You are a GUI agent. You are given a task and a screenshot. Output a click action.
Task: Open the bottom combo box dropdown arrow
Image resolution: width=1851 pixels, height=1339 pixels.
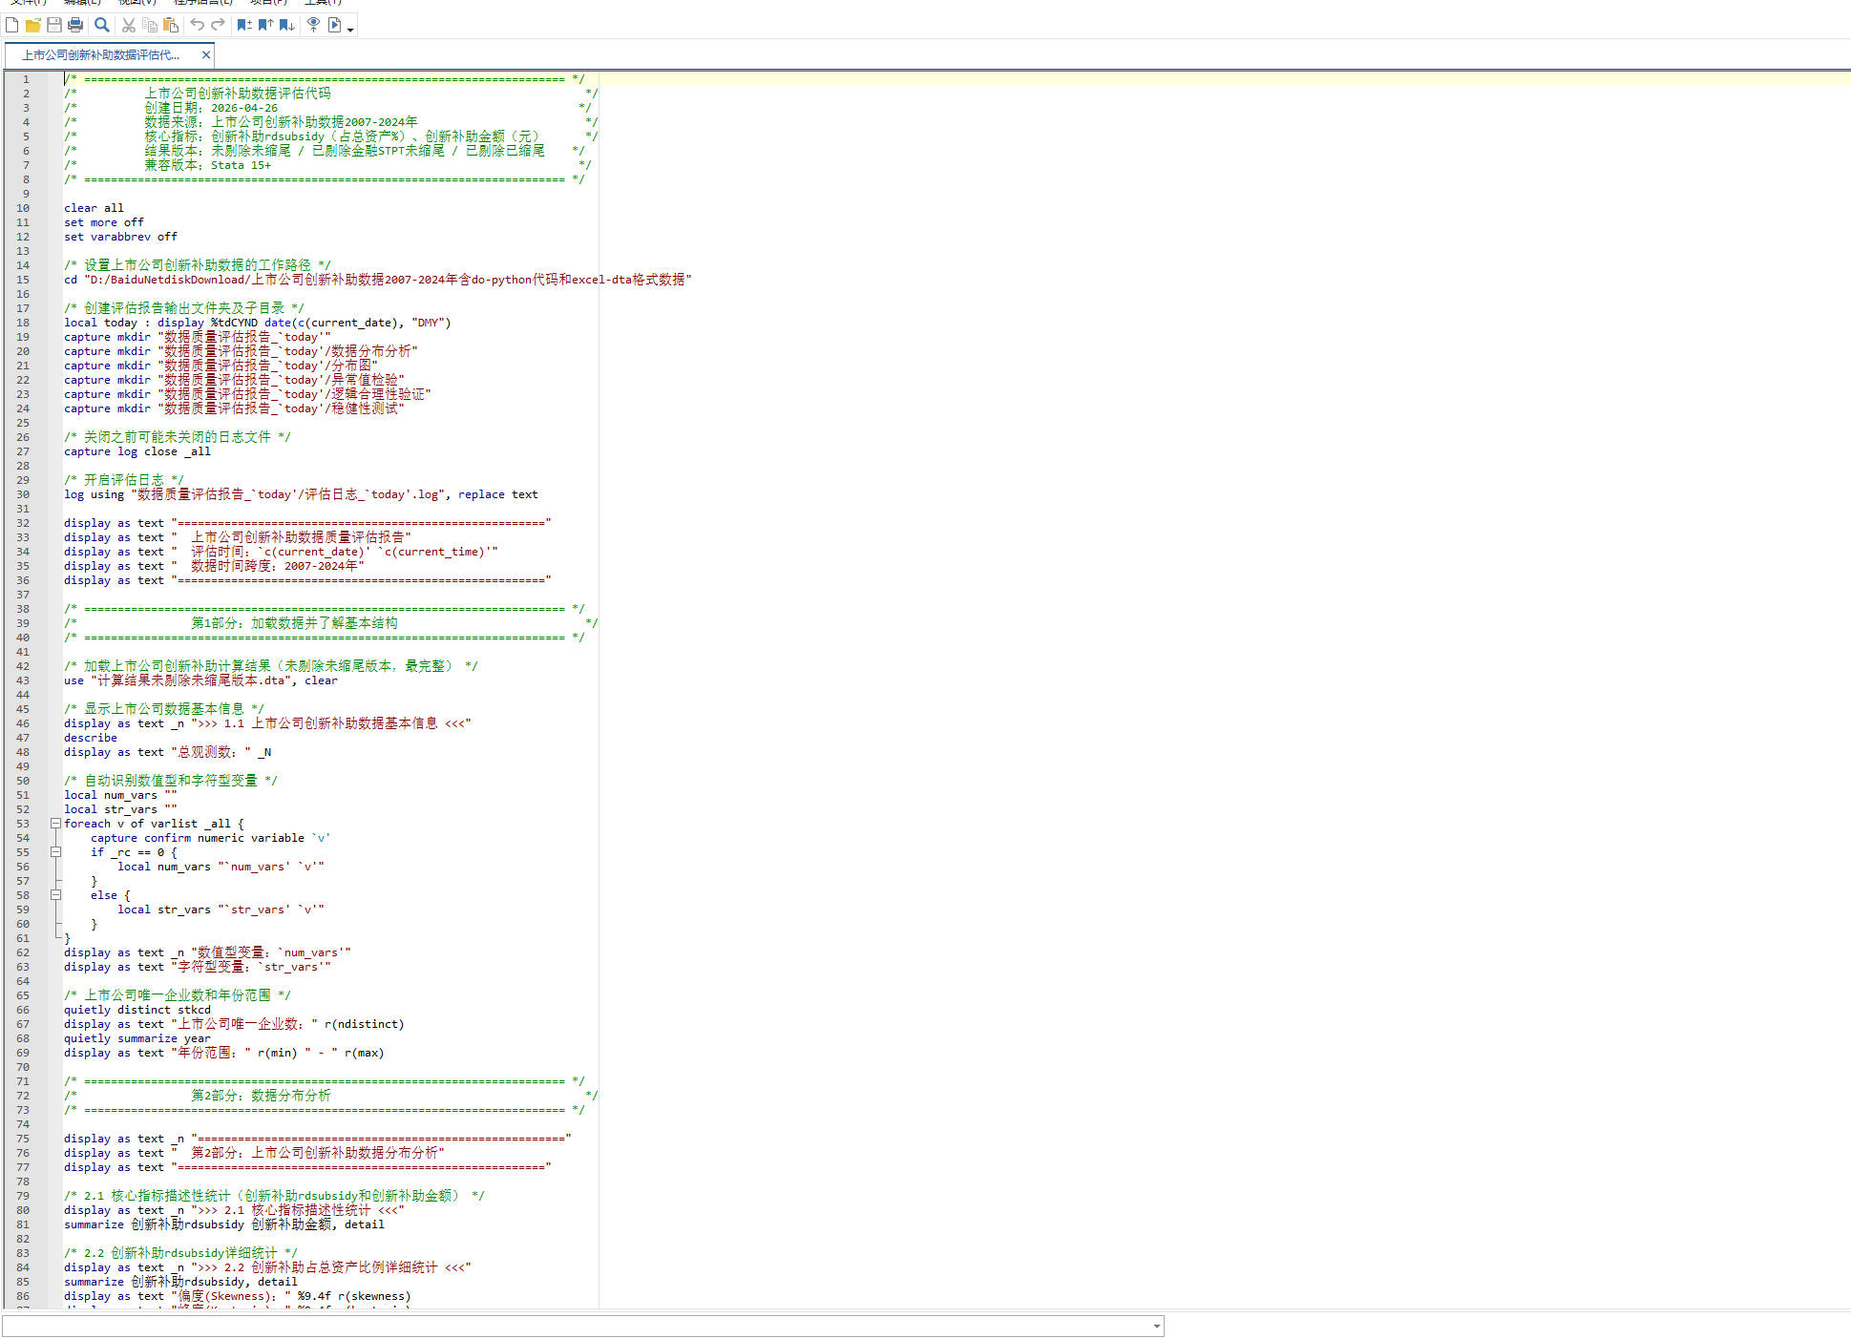[x=1156, y=1326]
